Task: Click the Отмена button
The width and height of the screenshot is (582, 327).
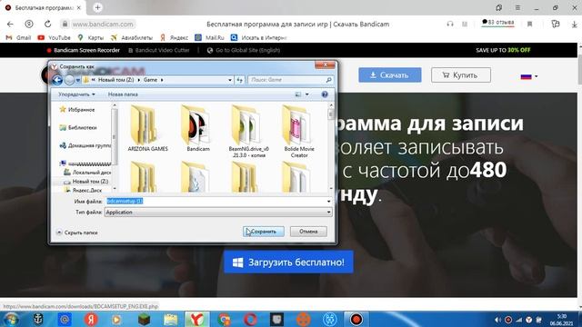Action: pyautogui.click(x=308, y=232)
